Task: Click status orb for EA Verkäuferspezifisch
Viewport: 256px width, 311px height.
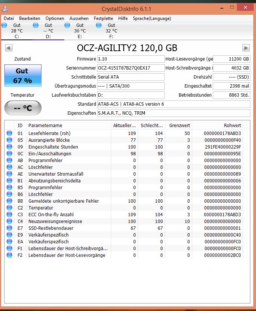Action: click(x=9, y=241)
